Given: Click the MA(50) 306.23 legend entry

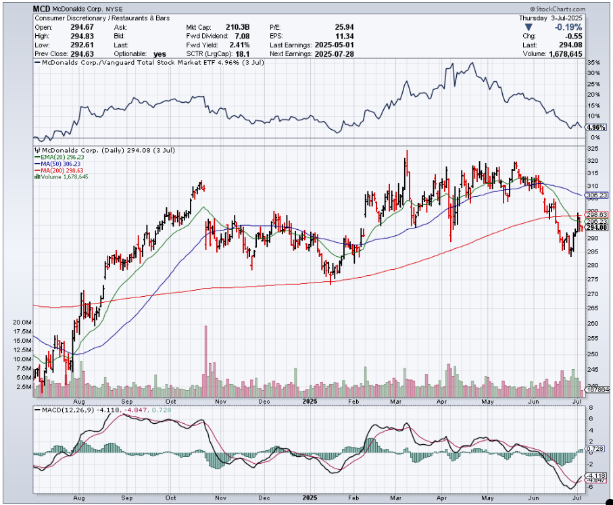Looking at the screenshot, I should click(57, 164).
